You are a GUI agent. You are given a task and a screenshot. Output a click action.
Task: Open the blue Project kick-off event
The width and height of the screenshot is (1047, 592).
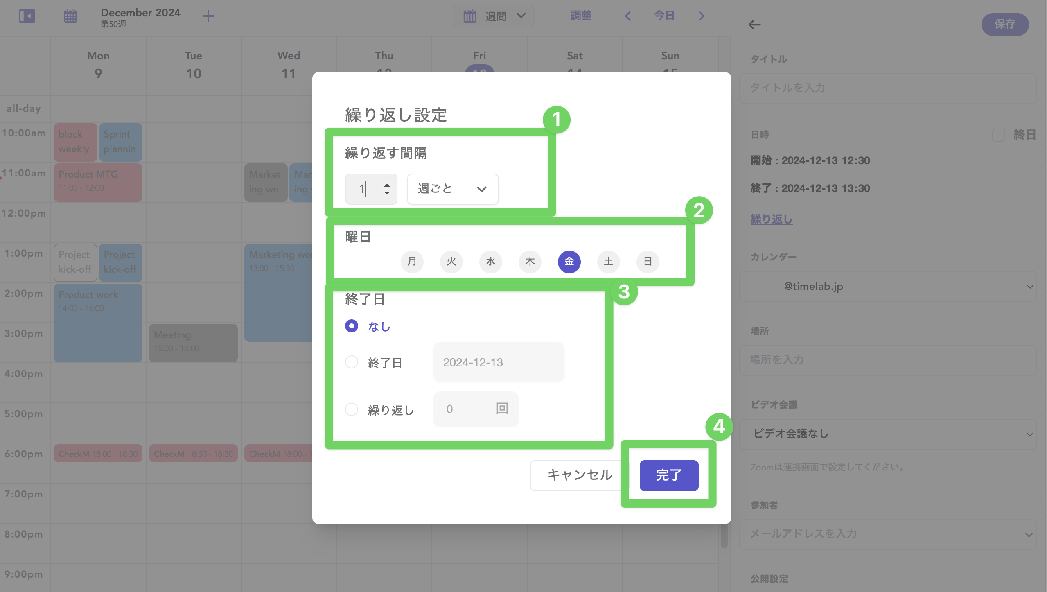pos(120,262)
